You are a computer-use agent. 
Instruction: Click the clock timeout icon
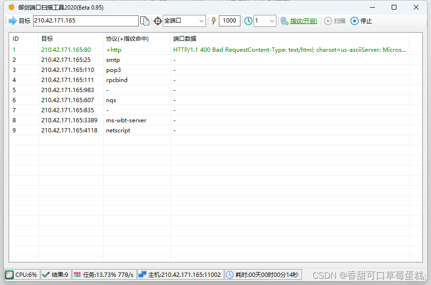tap(248, 21)
